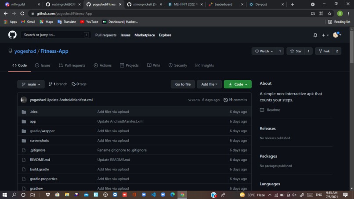Open the main branch selector
354x199 pixels.
pos(31,84)
